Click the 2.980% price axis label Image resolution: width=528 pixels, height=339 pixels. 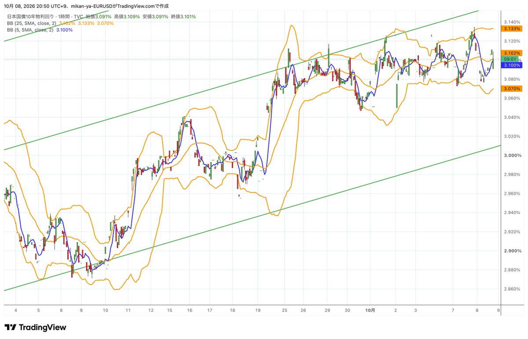pos(513,174)
